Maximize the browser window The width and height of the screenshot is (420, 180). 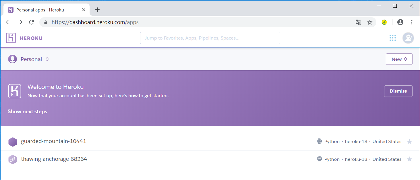[x=395, y=6]
